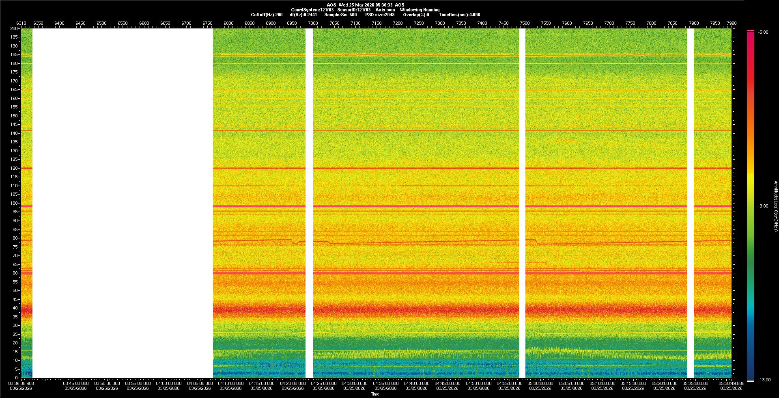Image resolution: width=779 pixels, height=398 pixels.
Task: Click the 03:36:08.608 start time label
Action: click(22, 383)
